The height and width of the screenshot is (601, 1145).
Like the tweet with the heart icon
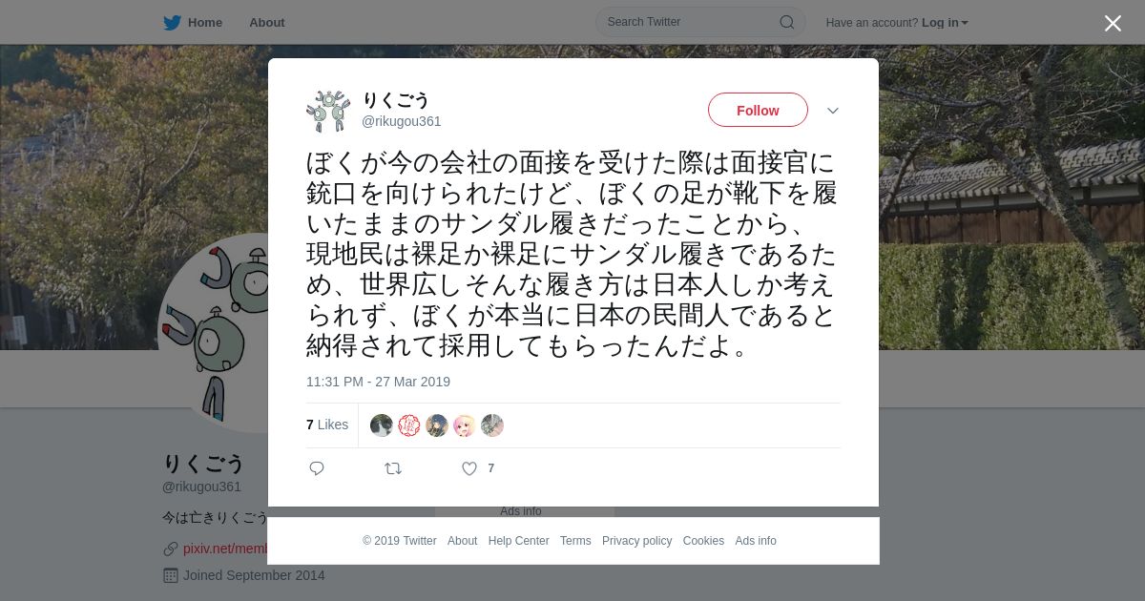click(x=469, y=468)
